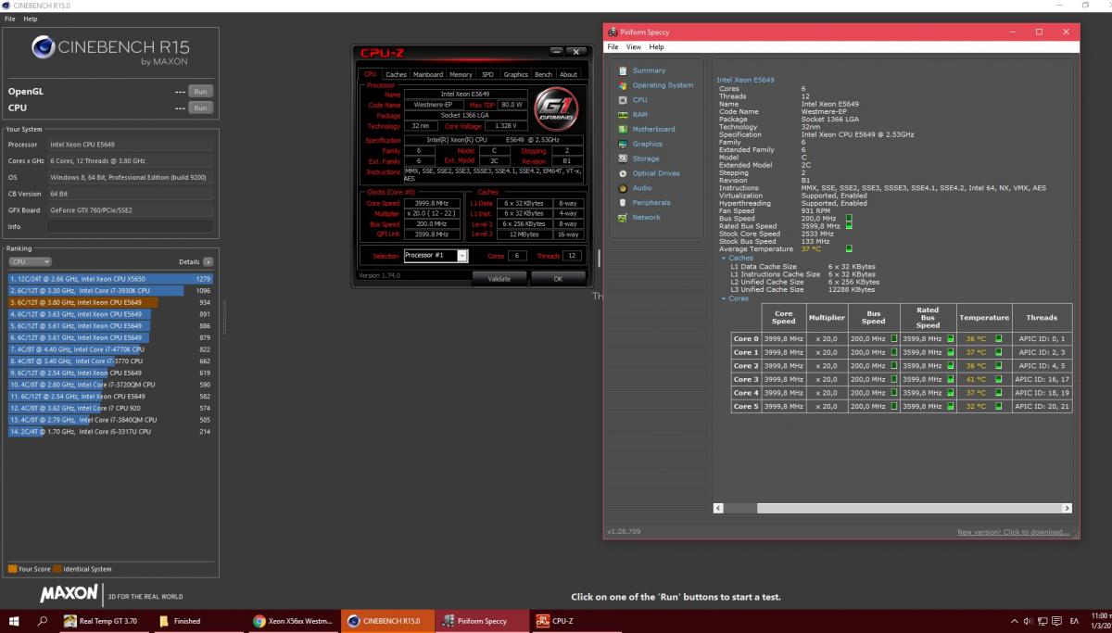Select the Storage icon in Speccy sidebar
Viewport: 1112px width, 633px height.
tap(623, 158)
